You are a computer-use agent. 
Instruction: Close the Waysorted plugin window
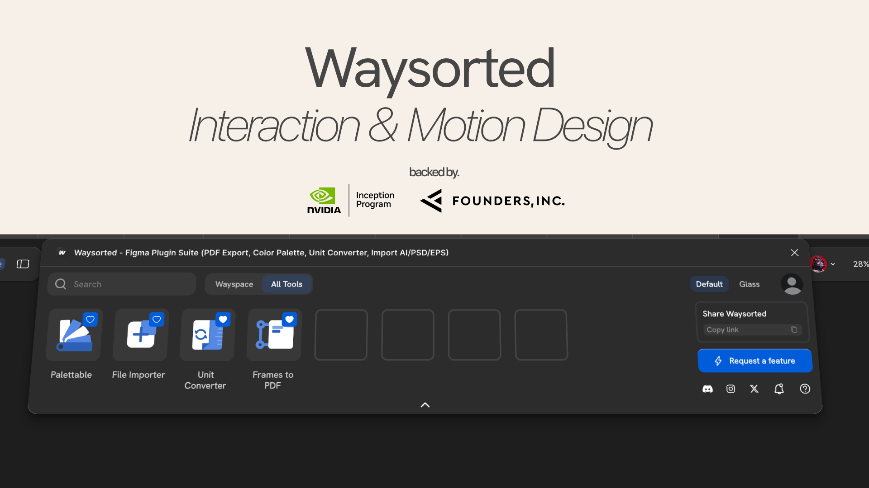[794, 253]
